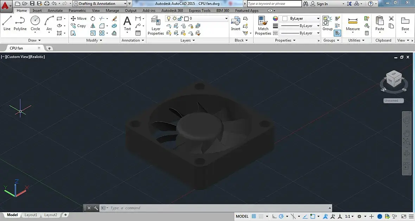Select the Arc tool

49,23
